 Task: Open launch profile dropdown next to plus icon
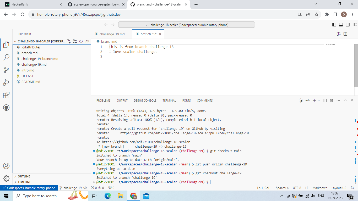coord(318,100)
